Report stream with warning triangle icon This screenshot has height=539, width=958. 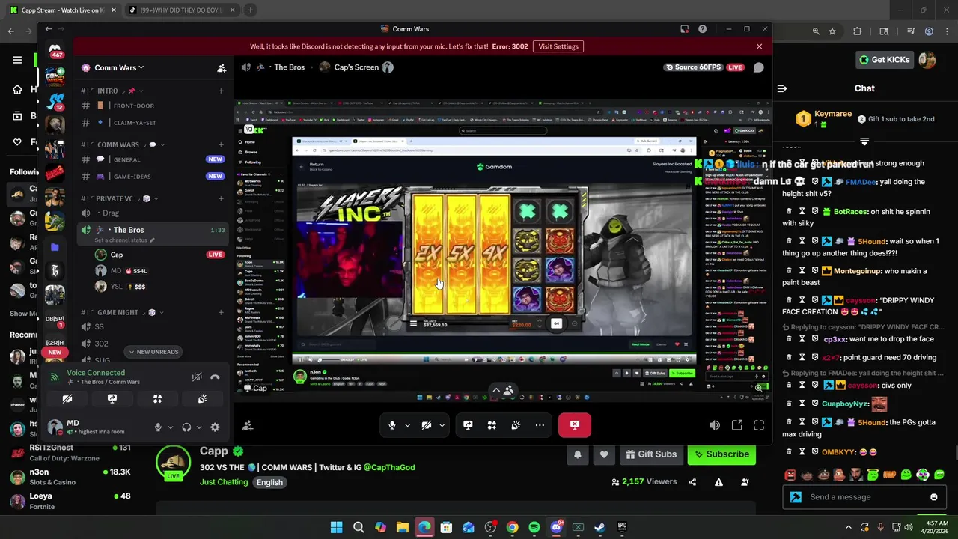tap(718, 482)
